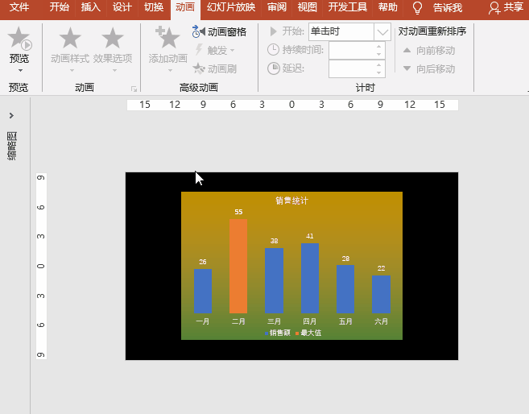Click the axis label 五月
Screen dimensions: 529x414
tap(345, 321)
